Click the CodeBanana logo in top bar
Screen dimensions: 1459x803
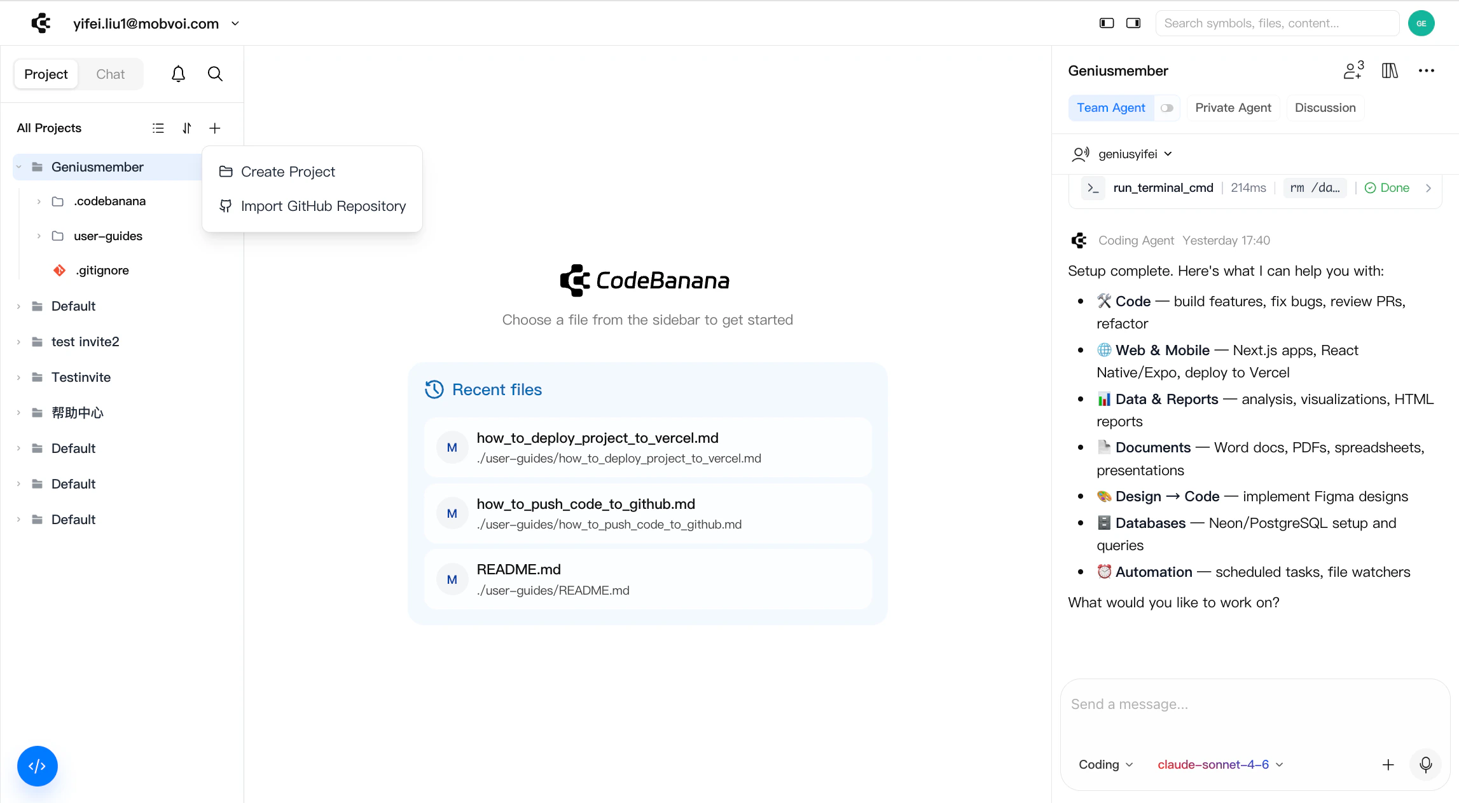click(x=41, y=23)
